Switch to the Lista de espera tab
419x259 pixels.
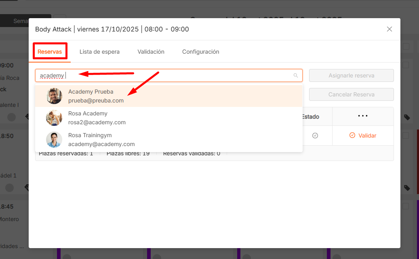(99, 52)
